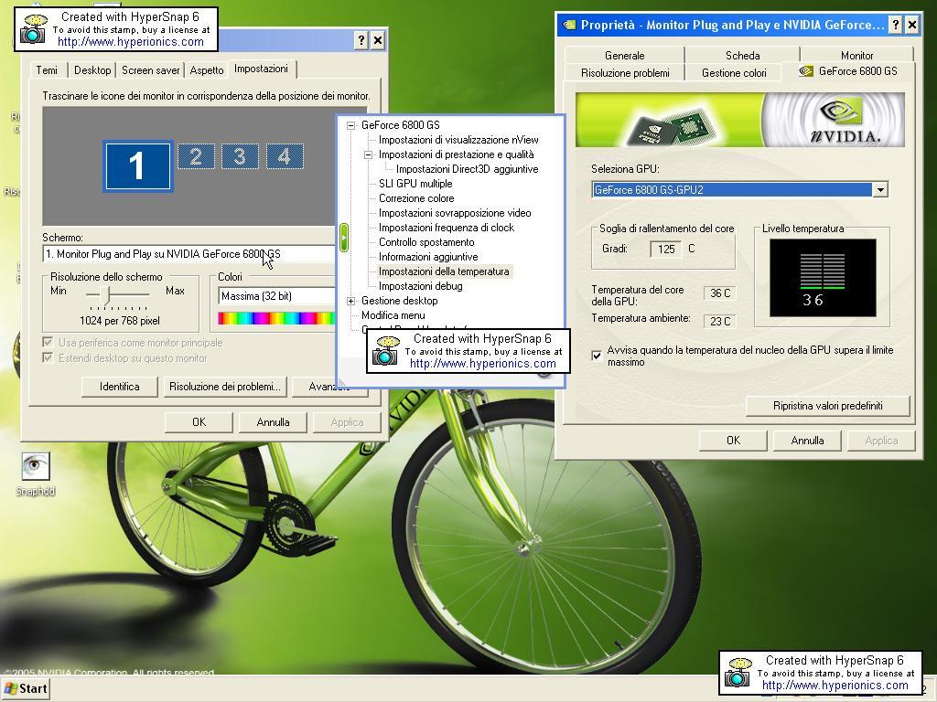Toggle 'Usa periferica come monitor principale' checkbox

tap(48, 343)
